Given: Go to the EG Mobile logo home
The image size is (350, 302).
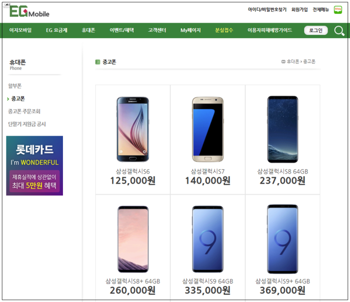Looking at the screenshot, I should tap(29, 11).
